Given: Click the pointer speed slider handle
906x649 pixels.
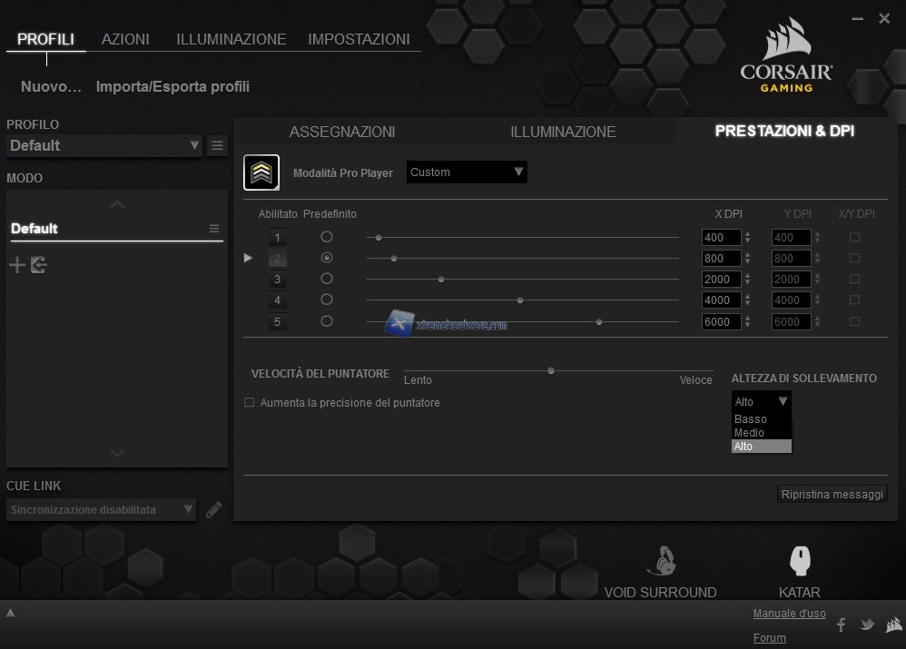Looking at the screenshot, I should tap(551, 370).
